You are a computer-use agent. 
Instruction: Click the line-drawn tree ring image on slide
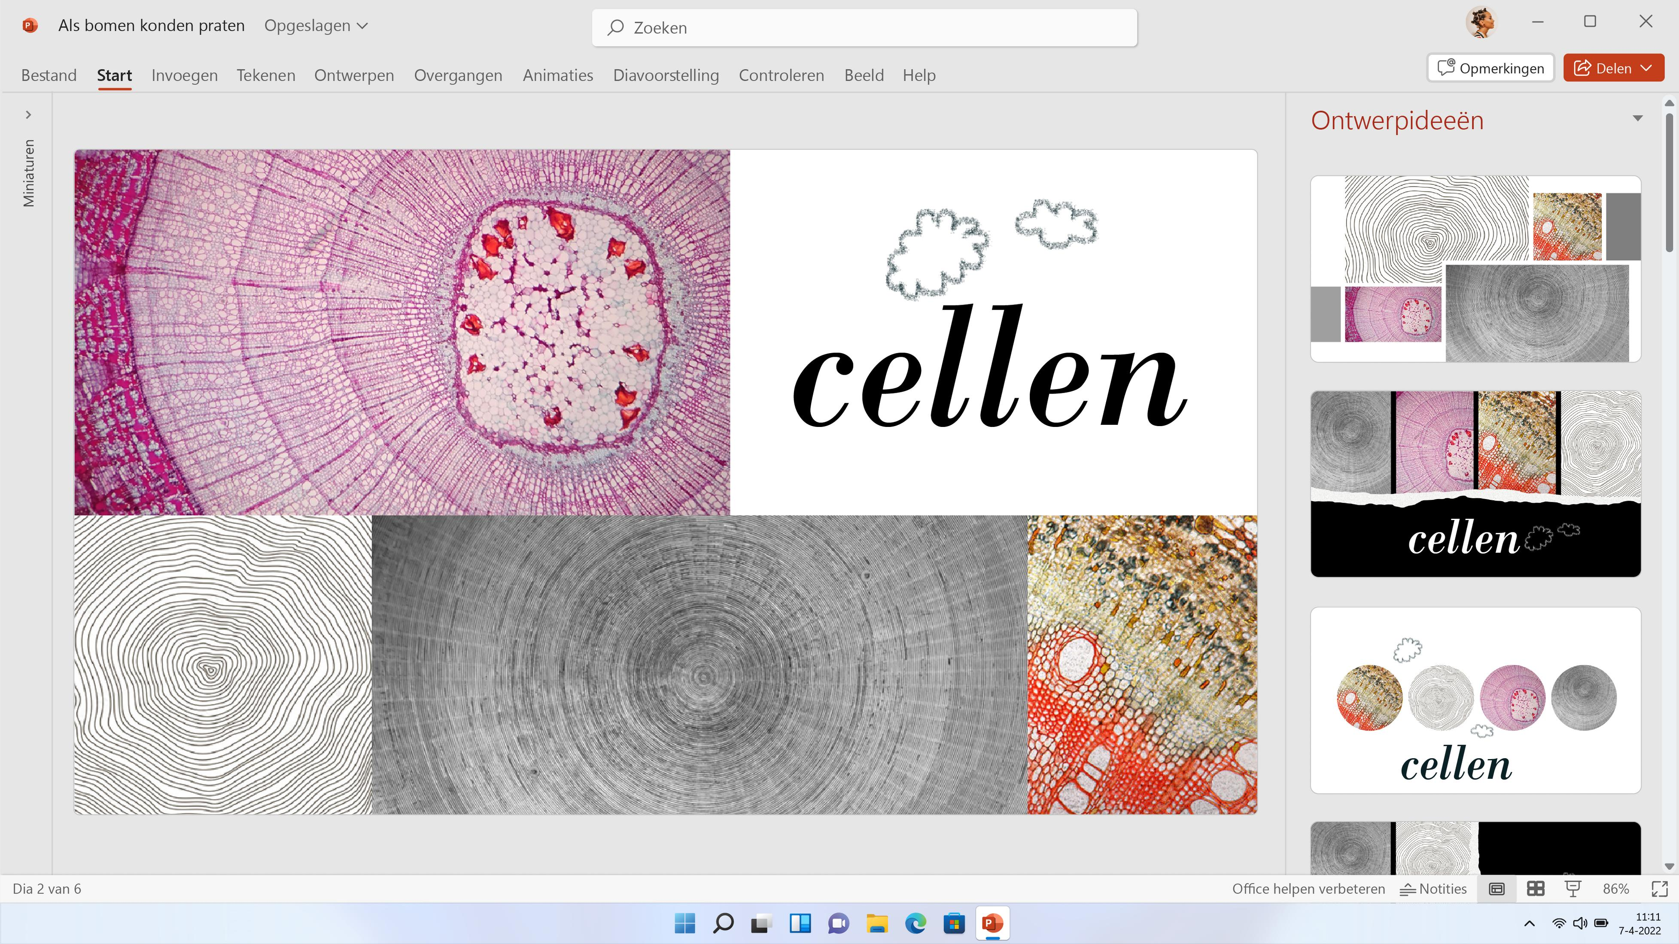click(223, 665)
